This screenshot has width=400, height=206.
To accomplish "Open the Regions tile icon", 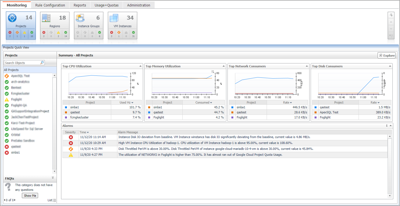I will (46, 18).
